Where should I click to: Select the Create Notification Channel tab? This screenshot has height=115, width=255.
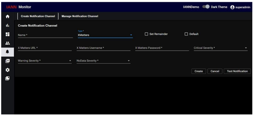pos(38,16)
